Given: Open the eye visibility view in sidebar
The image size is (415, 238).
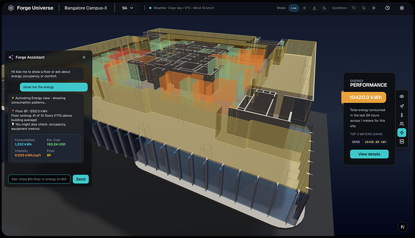Looking at the screenshot, I should tap(401, 96).
